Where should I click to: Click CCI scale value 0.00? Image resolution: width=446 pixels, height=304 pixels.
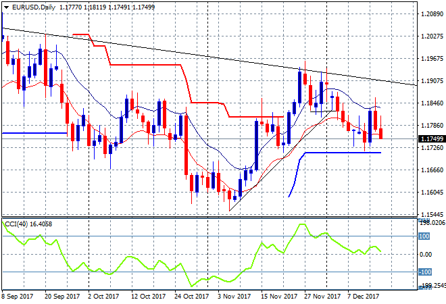(426, 254)
